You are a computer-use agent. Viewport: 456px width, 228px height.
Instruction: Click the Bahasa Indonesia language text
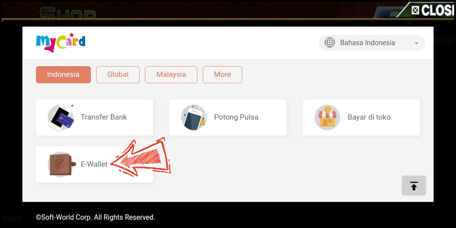[367, 43]
